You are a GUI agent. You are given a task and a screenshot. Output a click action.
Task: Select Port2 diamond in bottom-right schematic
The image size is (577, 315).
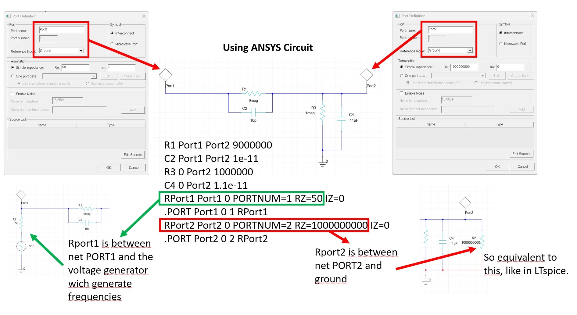[465, 203]
